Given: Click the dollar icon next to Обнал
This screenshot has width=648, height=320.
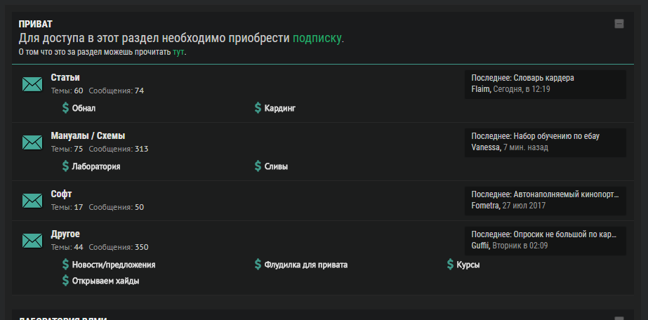Looking at the screenshot, I should coord(65,108).
